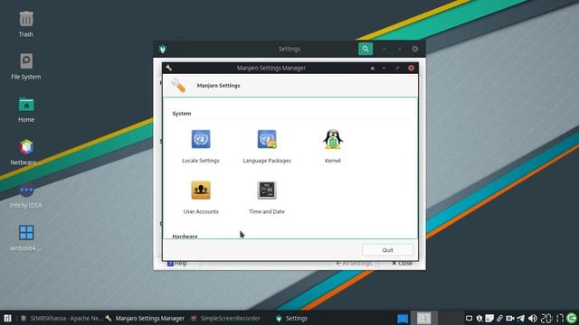
Task: Open the File System desktop icon
Action: (x=26, y=67)
